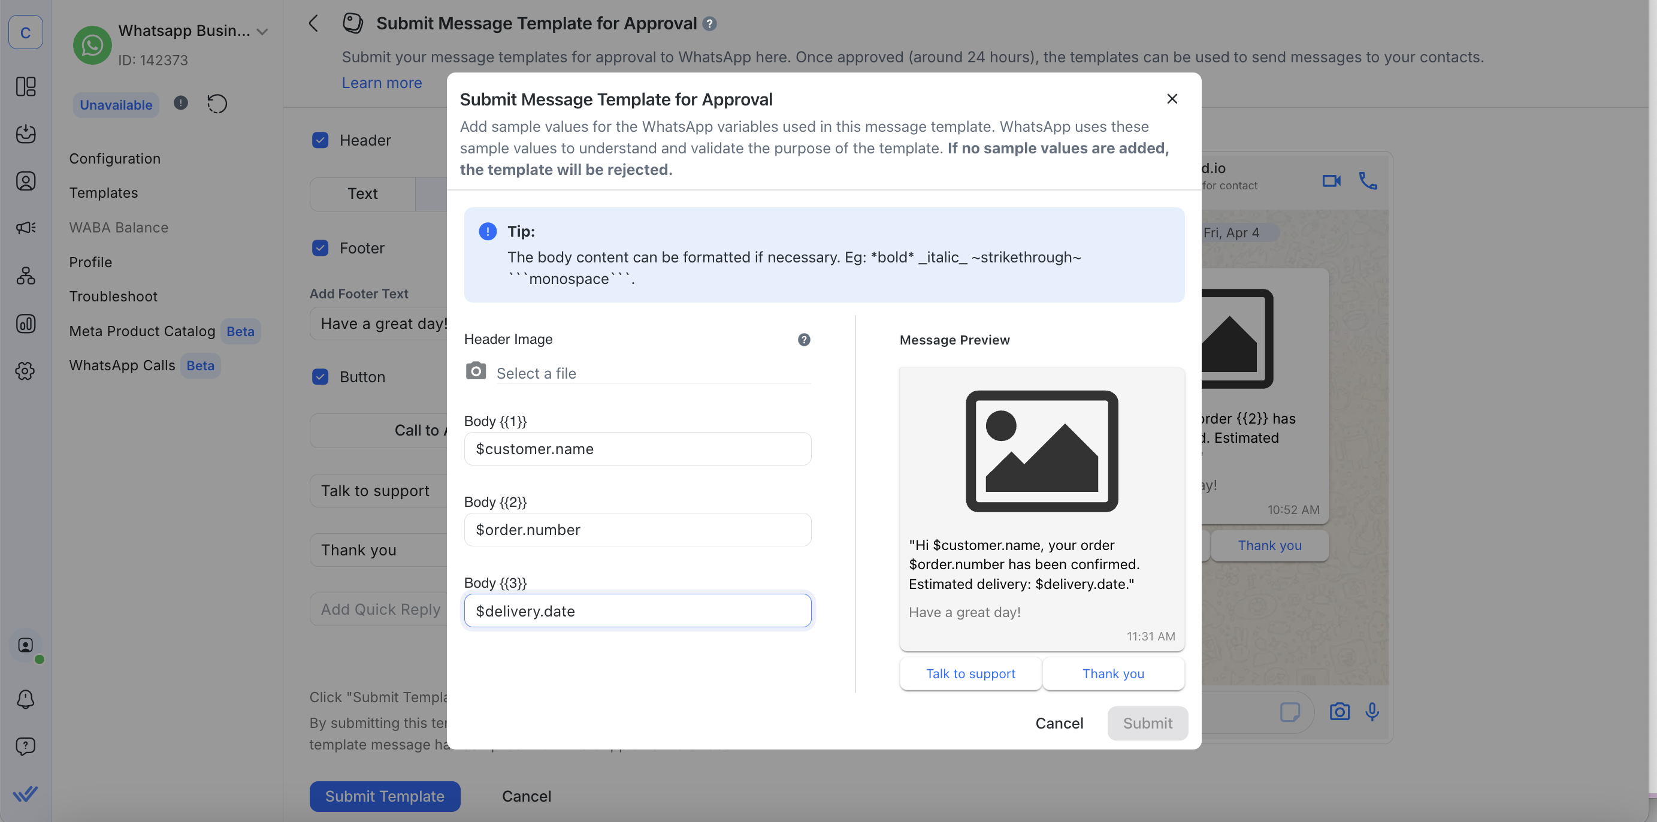Click the help question mark beside Header Image

pyautogui.click(x=803, y=340)
